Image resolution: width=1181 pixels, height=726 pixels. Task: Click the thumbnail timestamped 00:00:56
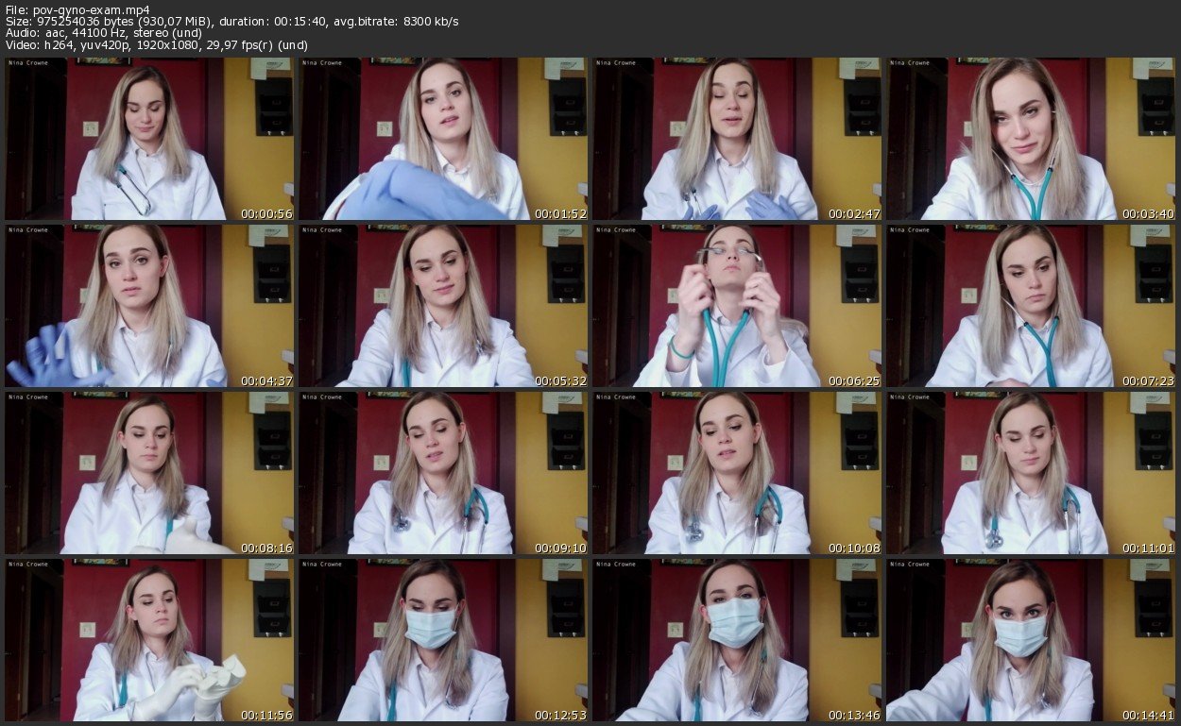tap(149, 139)
